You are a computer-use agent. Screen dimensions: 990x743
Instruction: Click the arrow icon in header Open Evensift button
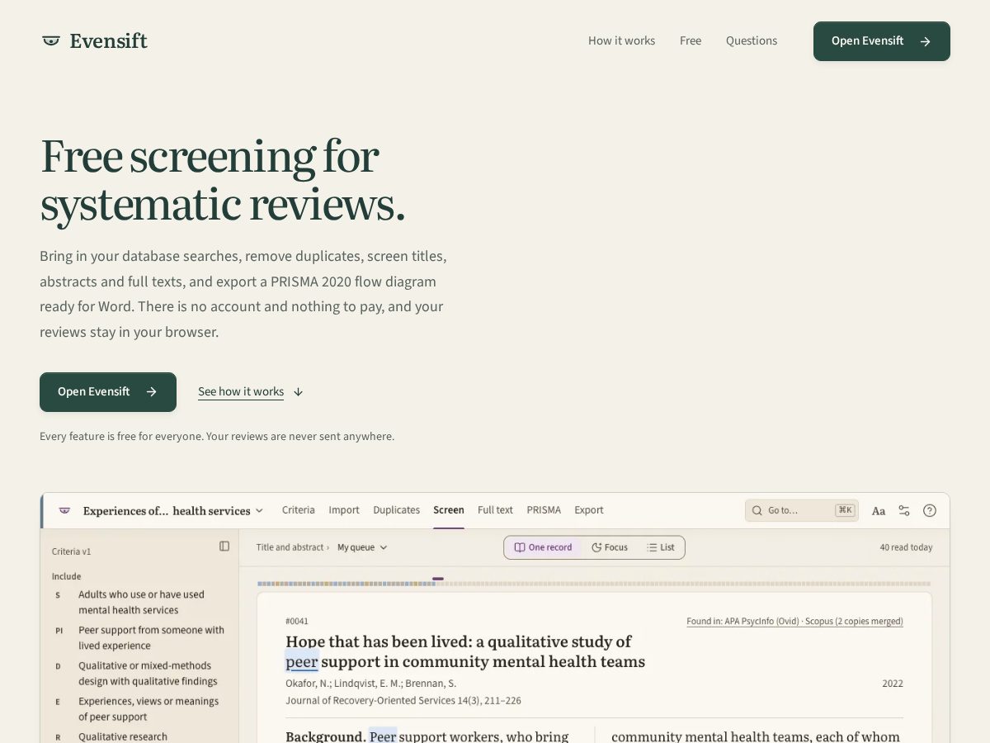pyautogui.click(x=926, y=41)
